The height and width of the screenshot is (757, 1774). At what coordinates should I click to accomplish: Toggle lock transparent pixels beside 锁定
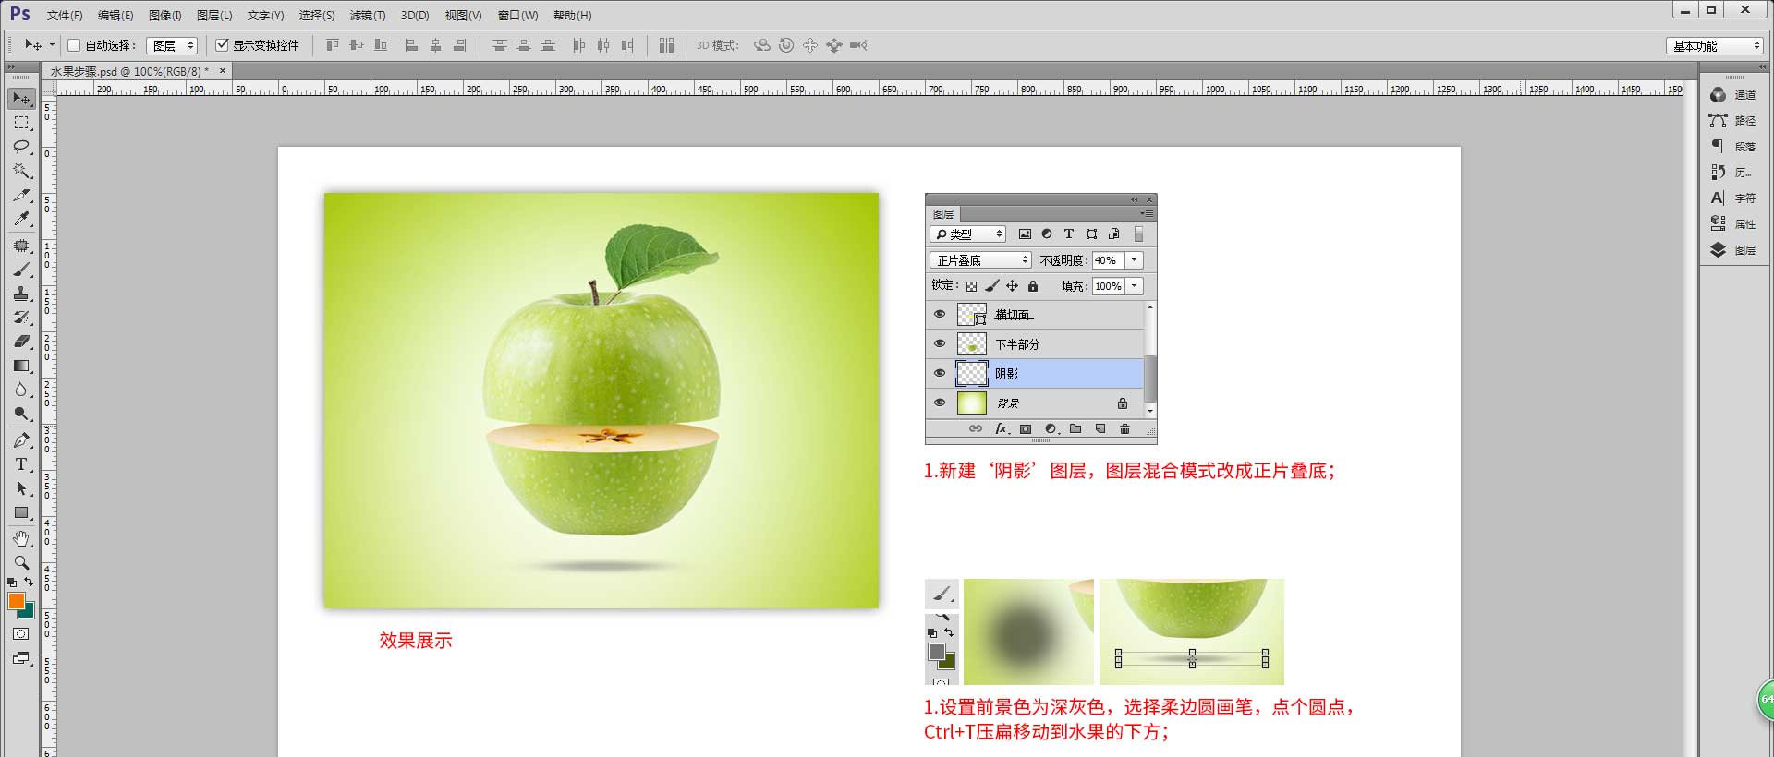(971, 286)
